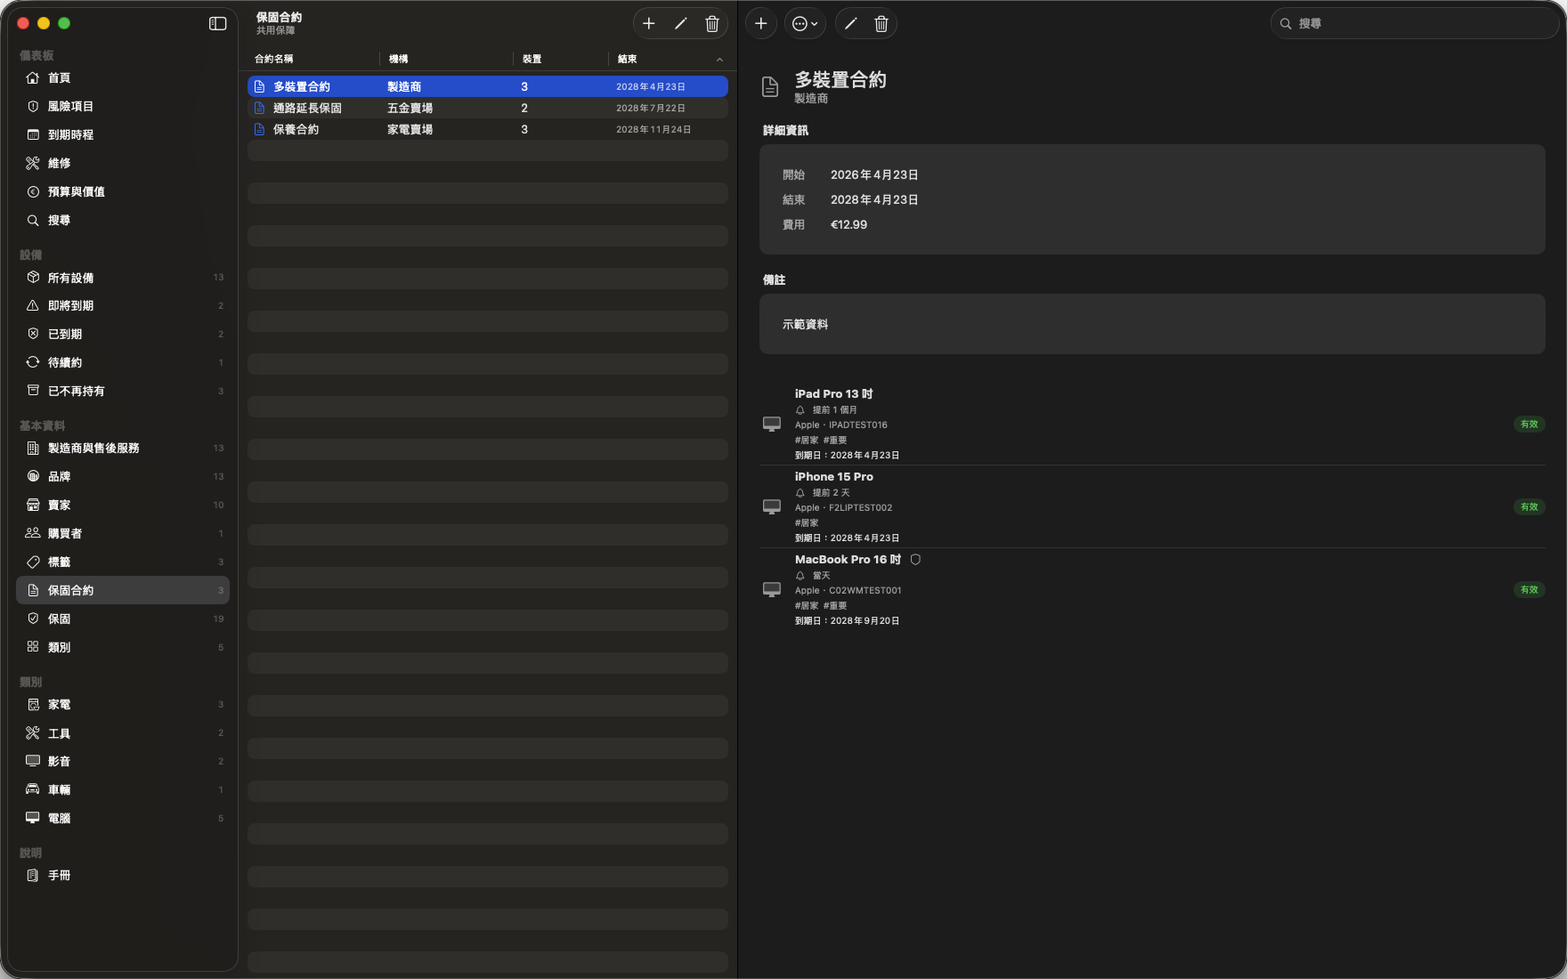Click the trash icon in detail toolbar
The image size is (1567, 979).
[x=881, y=24]
